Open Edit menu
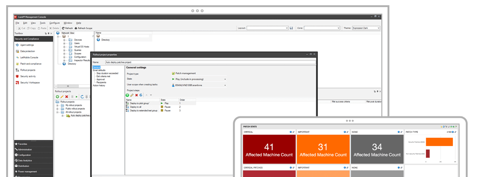Viewport: 480px width, 177px height. pos(25,23)
